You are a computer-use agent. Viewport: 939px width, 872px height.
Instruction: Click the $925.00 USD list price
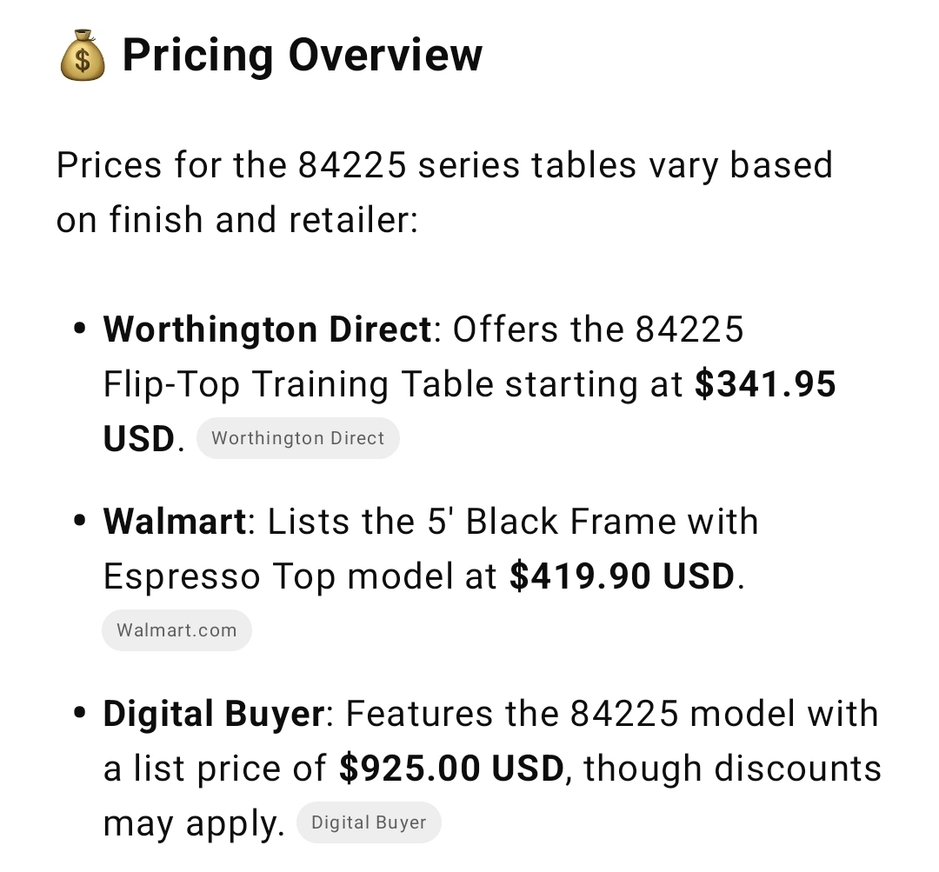tap(452, 769)
